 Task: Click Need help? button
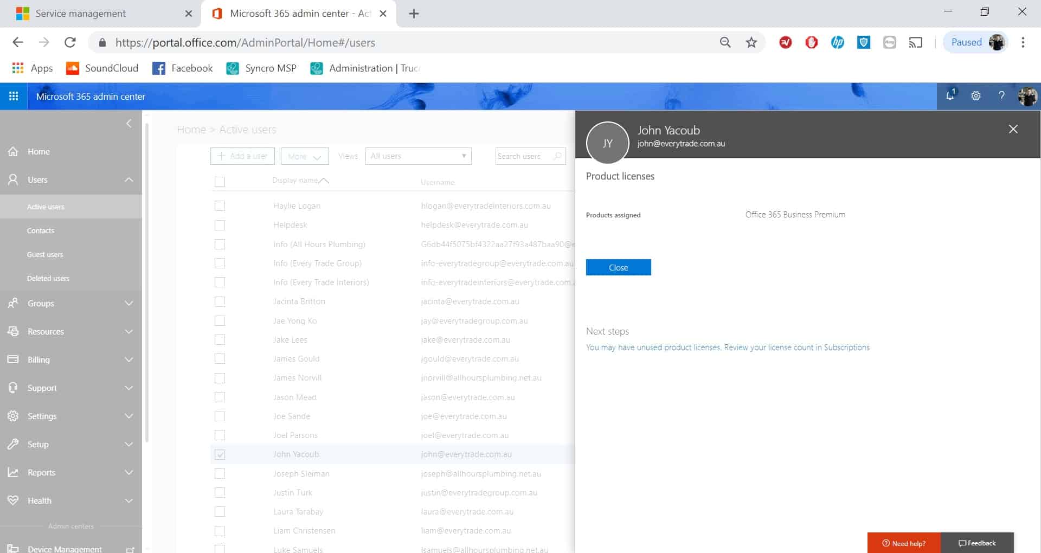pyautogui.click(x=904, y=543)
